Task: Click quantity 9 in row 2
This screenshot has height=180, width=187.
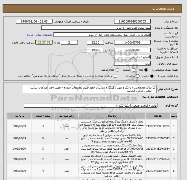Action: point(43,138)
